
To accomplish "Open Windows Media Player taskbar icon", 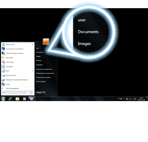I will click(24, 99).
